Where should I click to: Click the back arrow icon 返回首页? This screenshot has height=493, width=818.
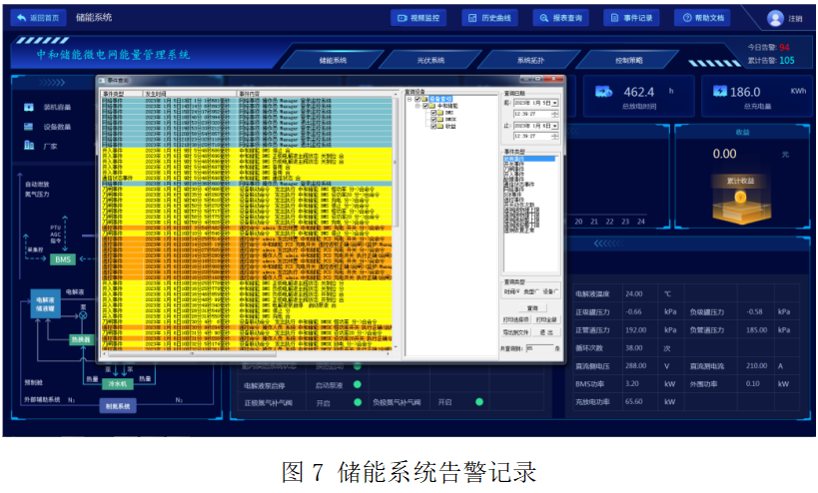(x=21, y=18)
